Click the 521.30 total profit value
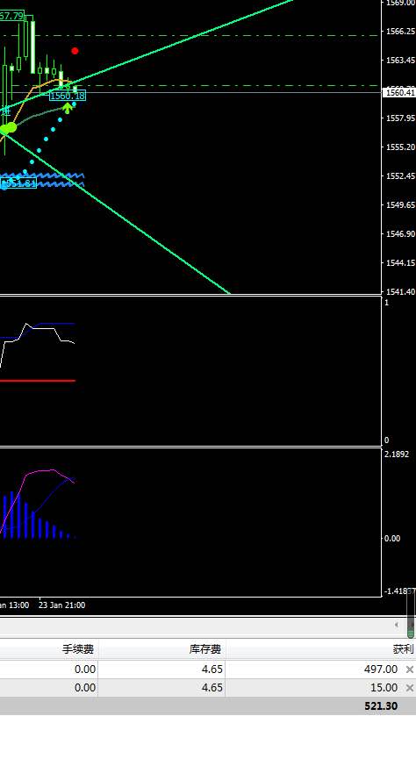 [x=381, y=706]
